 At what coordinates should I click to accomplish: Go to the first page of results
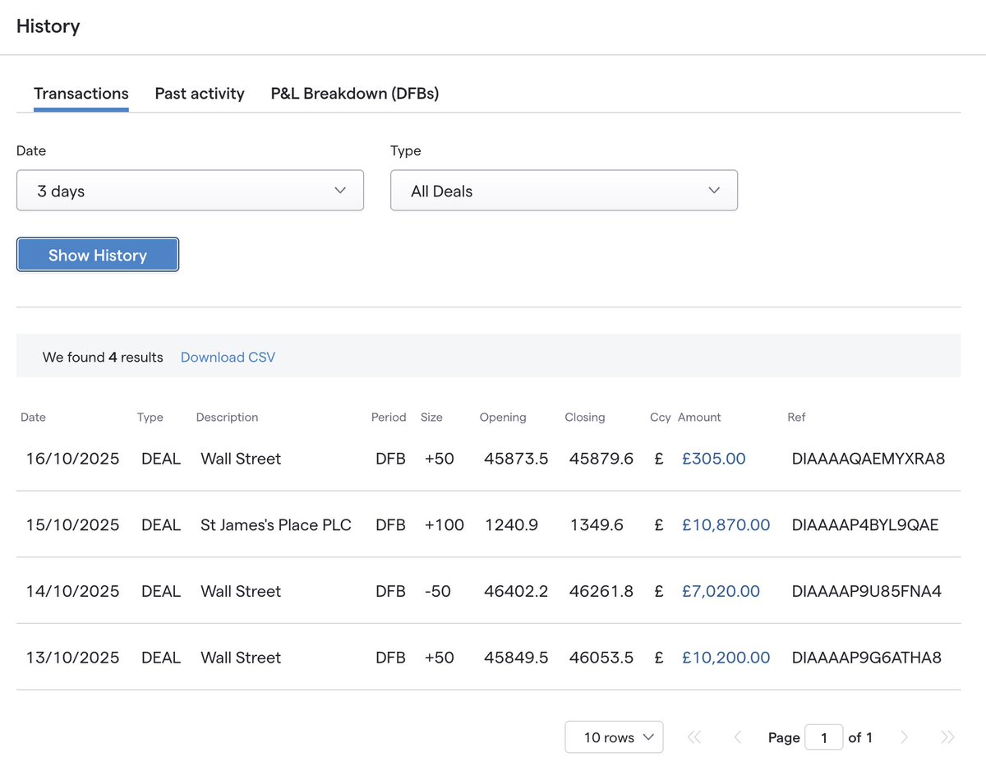click(694, 737)
